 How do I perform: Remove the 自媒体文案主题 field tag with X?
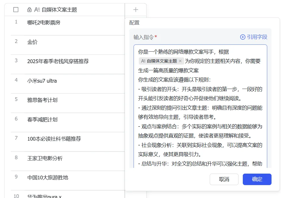pyautogui.click(x=180, y=61)
